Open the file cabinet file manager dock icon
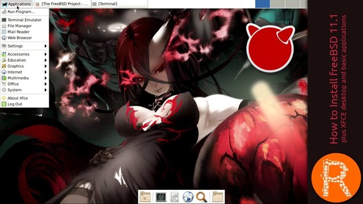Viewport: 363px width, 204px height. (x=174, y=197)
